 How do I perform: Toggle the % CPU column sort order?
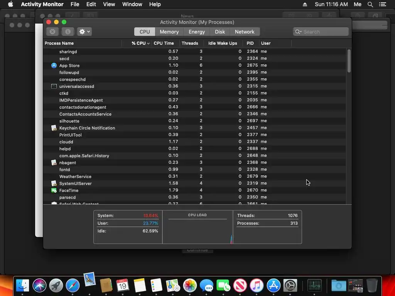(136, 43)
